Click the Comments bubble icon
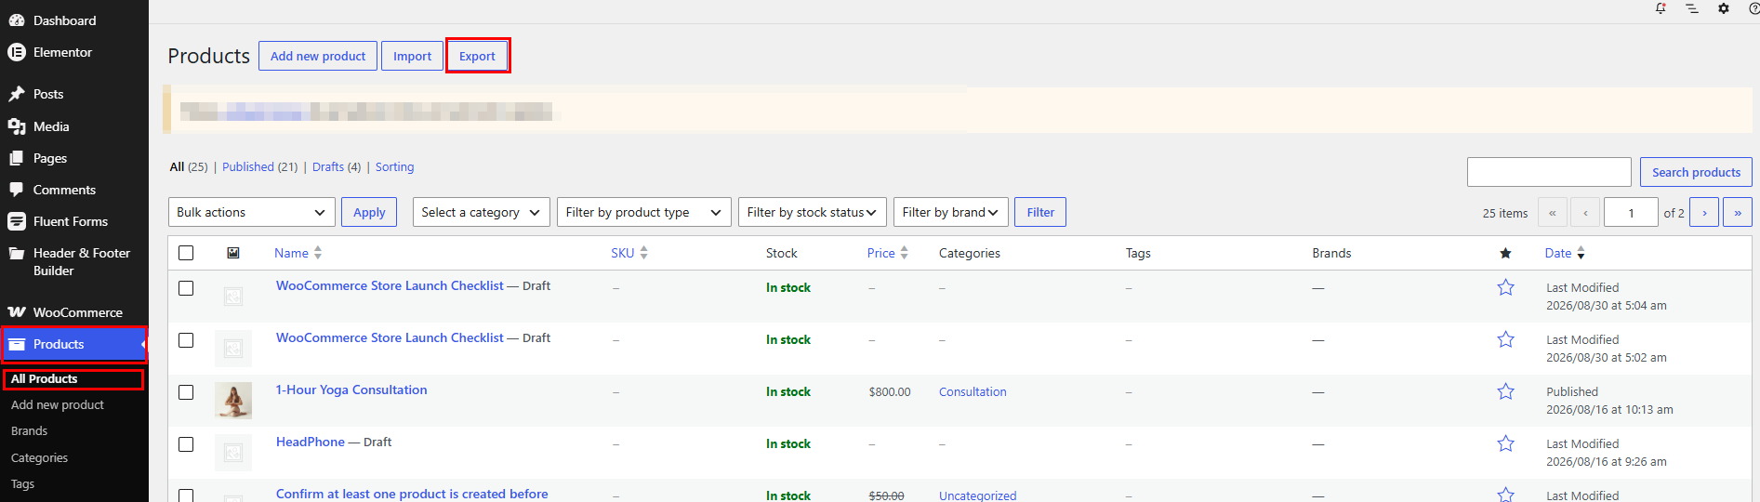The width and height of the screenshot is (1760, 502). [17, 190]
